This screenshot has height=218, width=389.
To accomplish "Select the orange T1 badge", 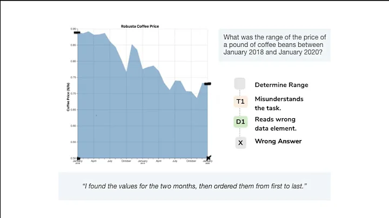I will [240, 102].
